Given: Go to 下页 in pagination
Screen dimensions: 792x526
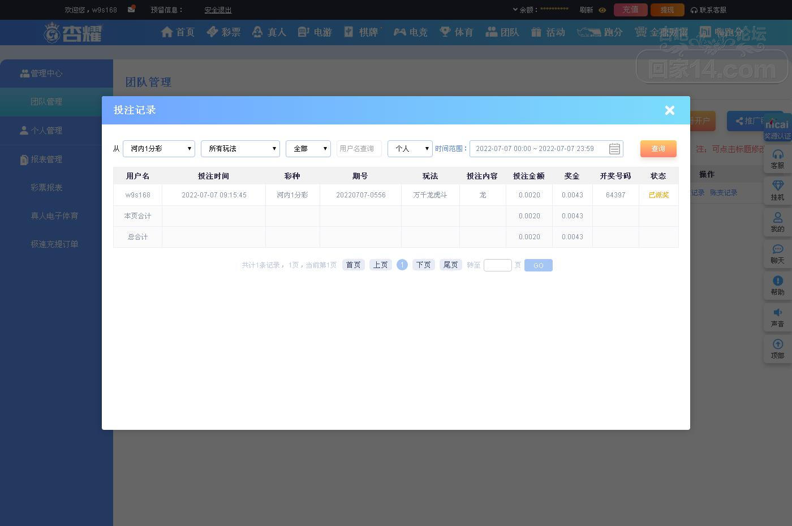Looking at the screenshot, I should (424, 265).
